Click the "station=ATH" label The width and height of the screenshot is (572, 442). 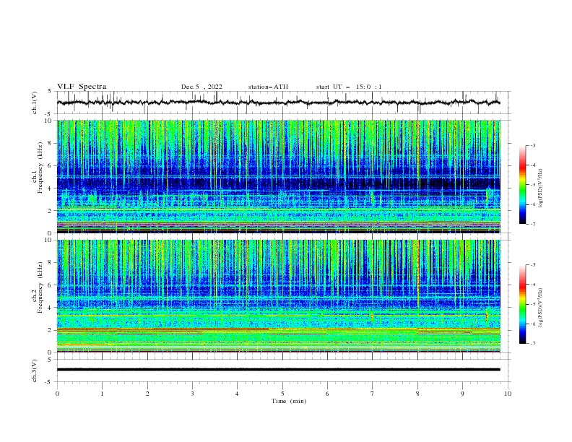tap(268, 87)
